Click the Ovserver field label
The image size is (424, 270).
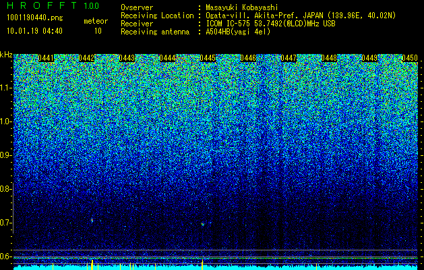137,7
